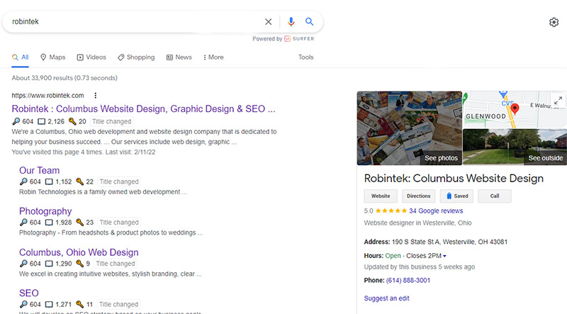Open 34 Google reviews link
This screenshot has height=314, width=567.
pyautogui.click(x=436, y=211)
